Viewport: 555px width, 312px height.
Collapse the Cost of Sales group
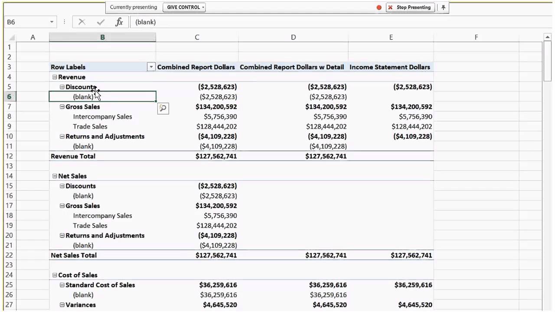55,275
